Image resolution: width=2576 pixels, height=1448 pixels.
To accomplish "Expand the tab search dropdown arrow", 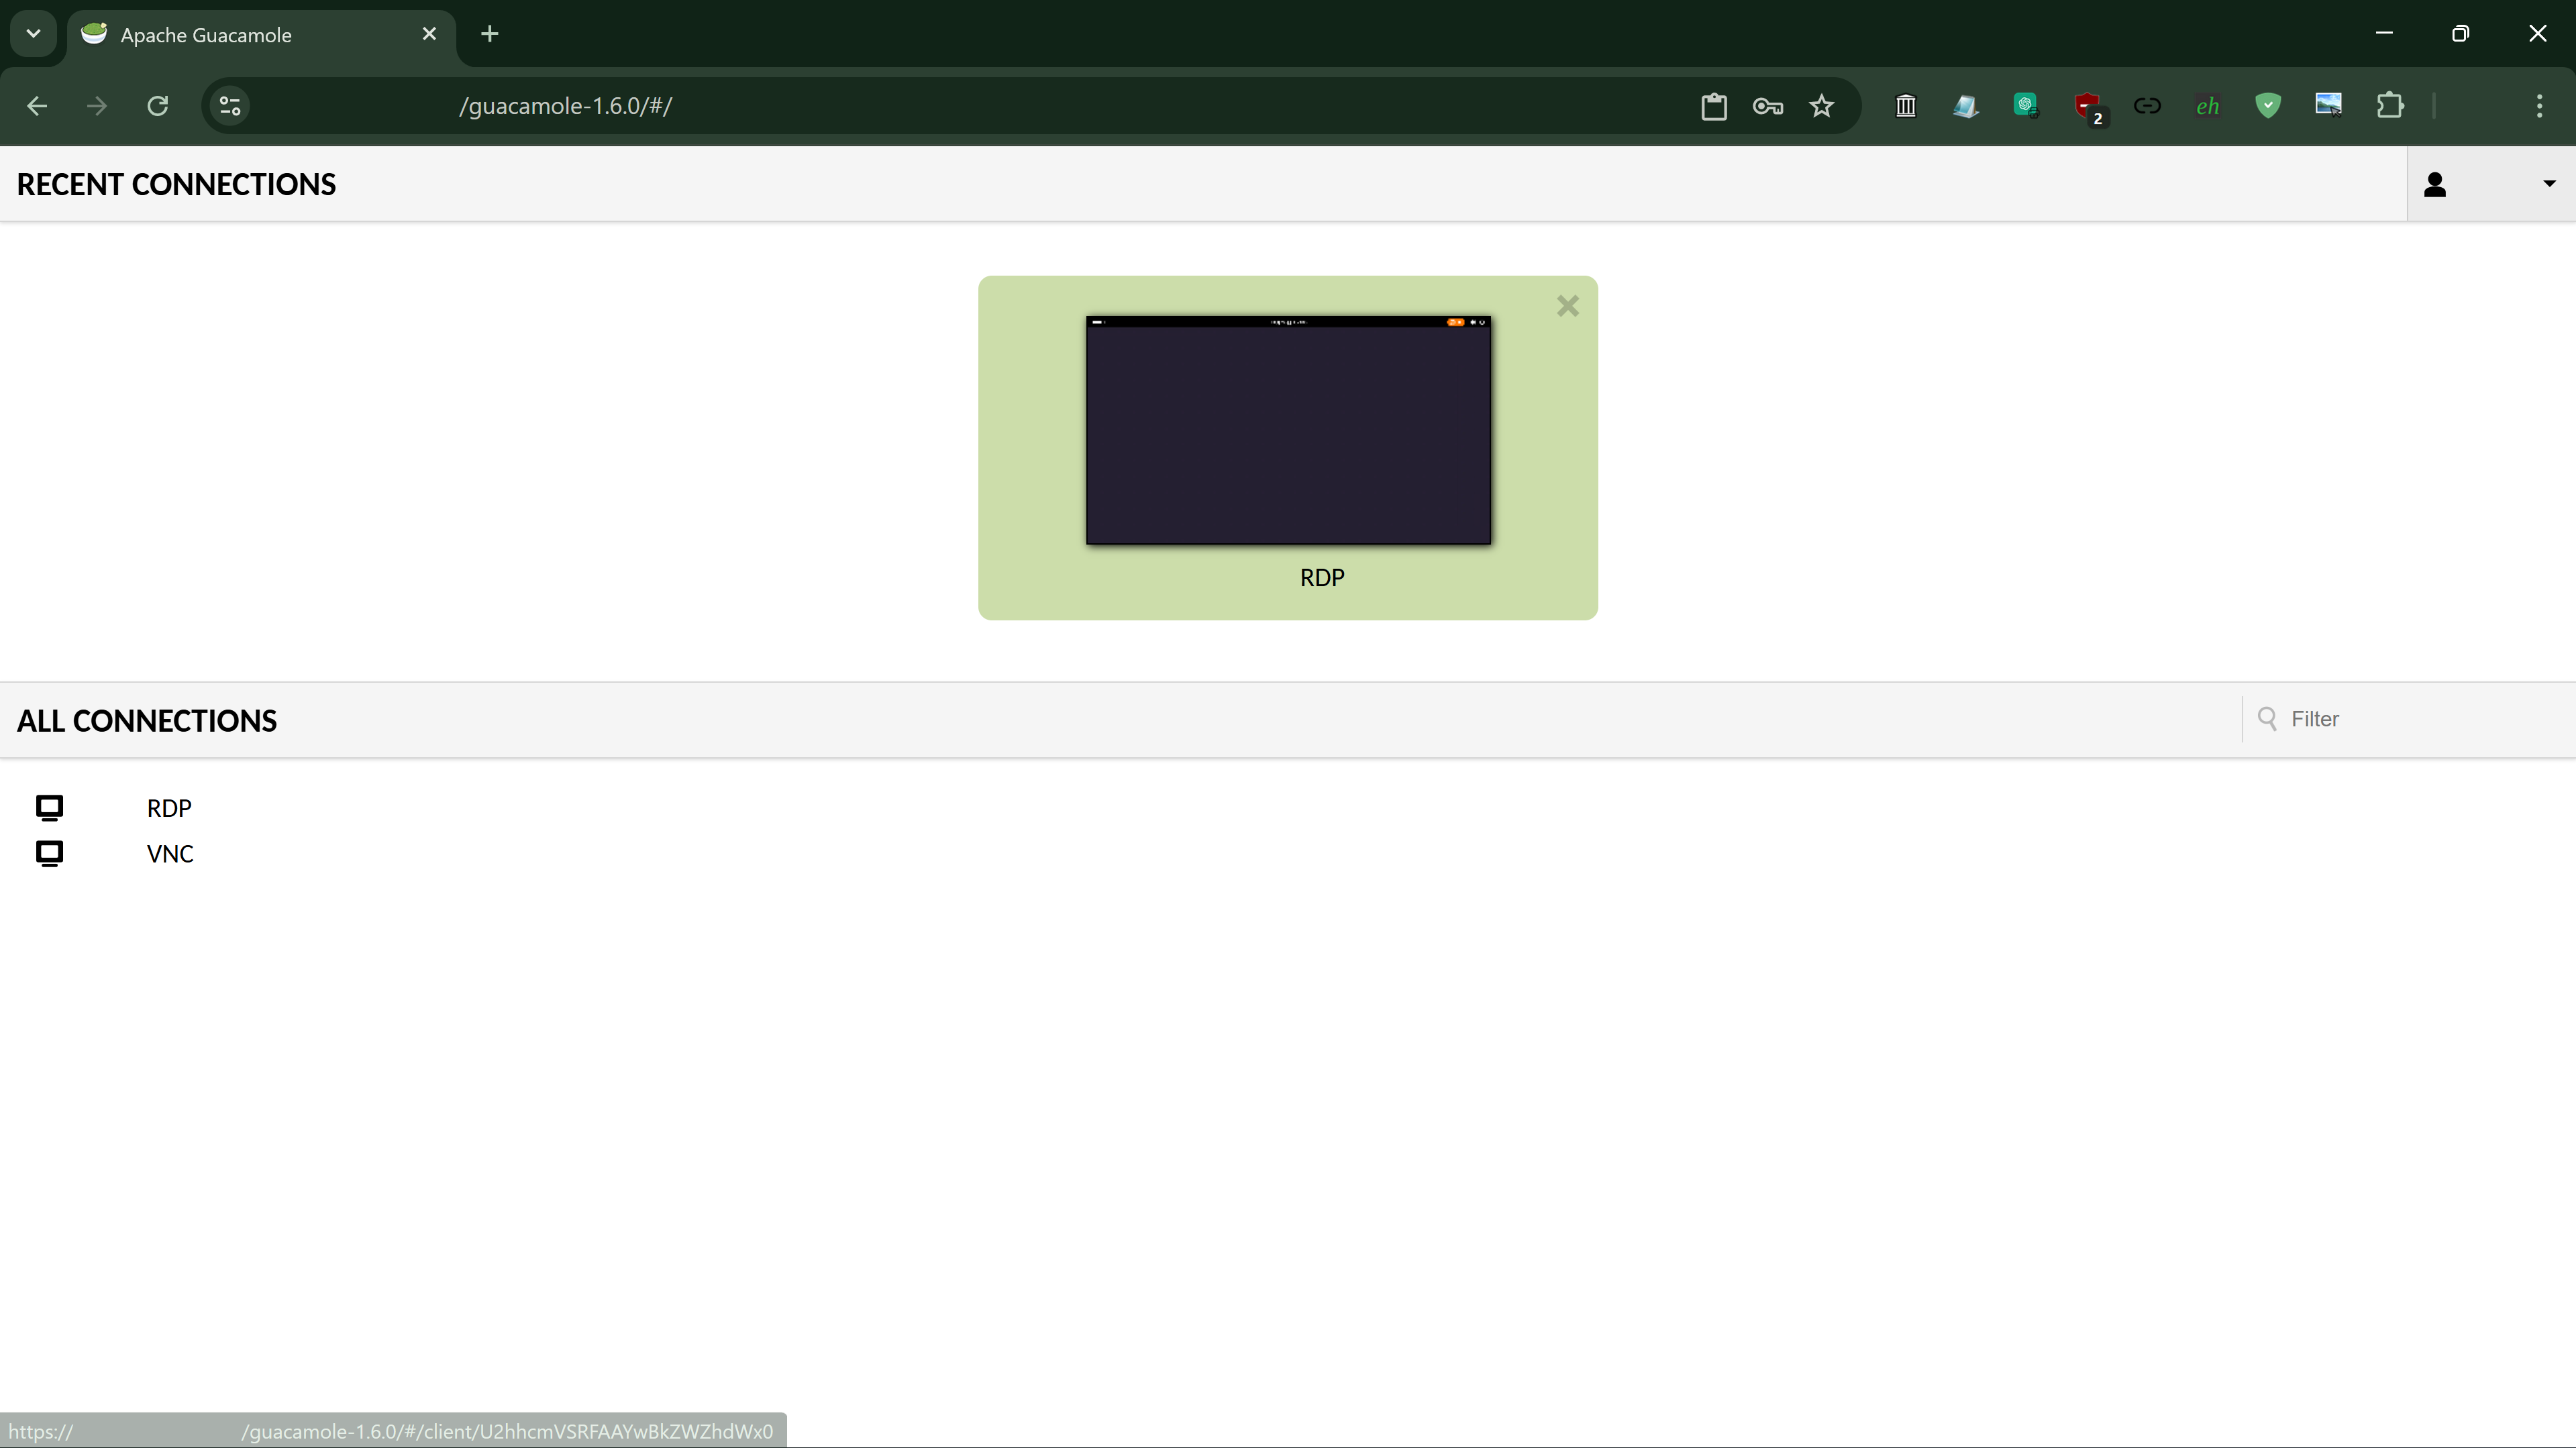I will [33, 34].
